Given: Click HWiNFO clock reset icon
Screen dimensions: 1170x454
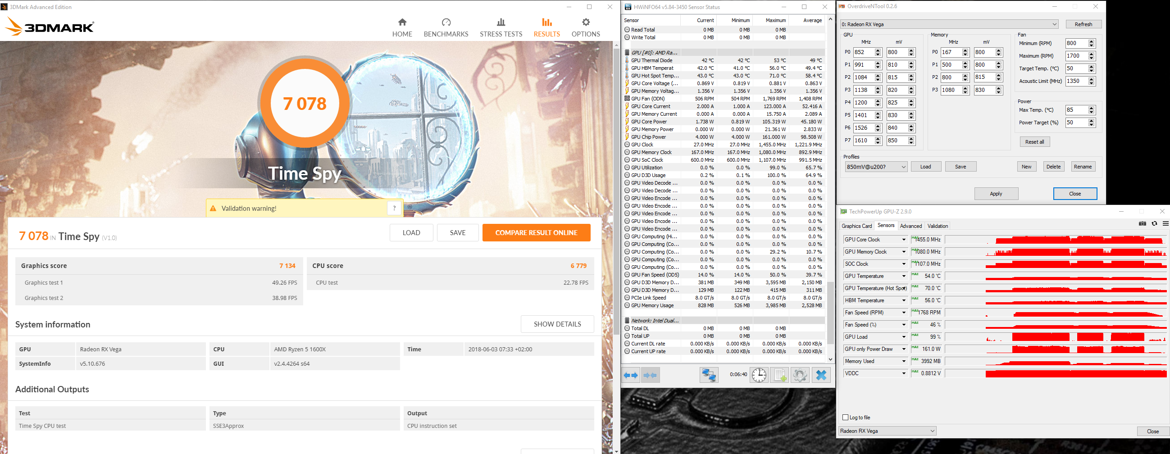Looking at the screenshot, I should (759, 375).
